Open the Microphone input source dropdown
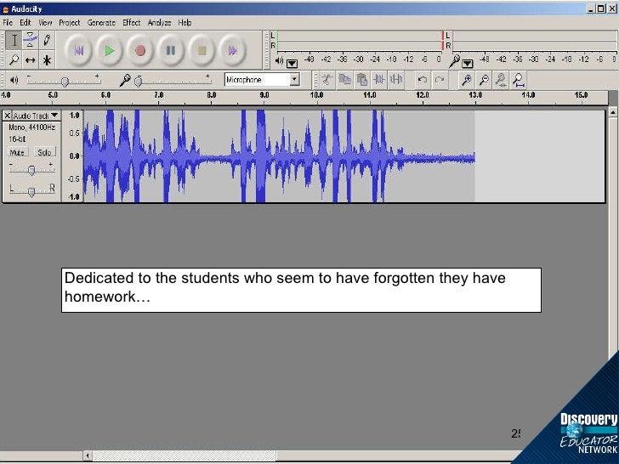 coord(294,80)
